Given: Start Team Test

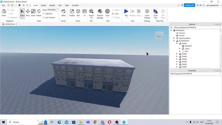Looking at the screenshot, I should point(156,14).
